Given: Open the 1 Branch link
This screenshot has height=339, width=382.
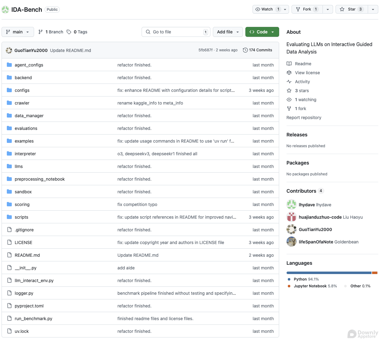Looking at the screenshot, I should [51, 32].
